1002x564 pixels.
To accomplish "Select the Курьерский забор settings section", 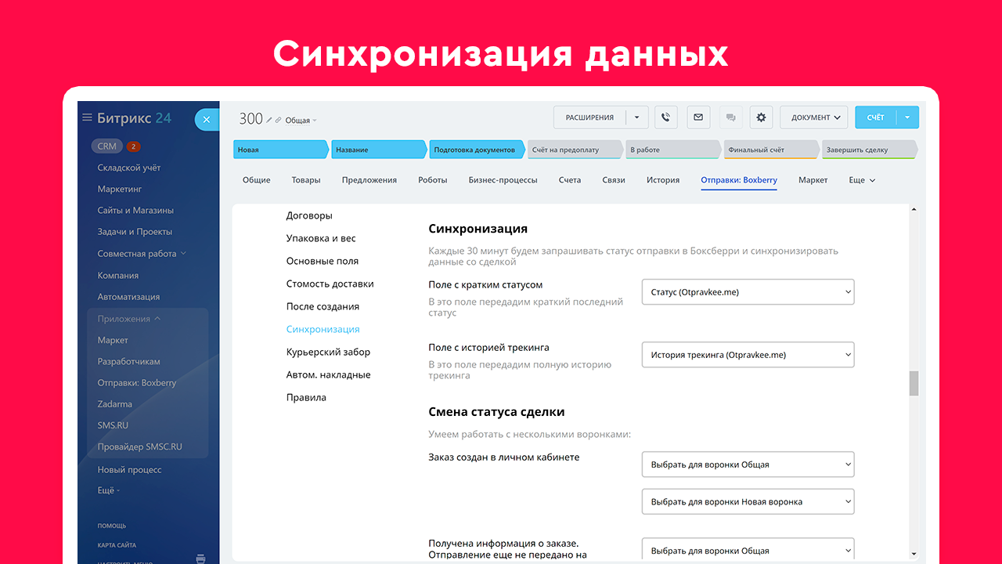I will click(328, 352).
